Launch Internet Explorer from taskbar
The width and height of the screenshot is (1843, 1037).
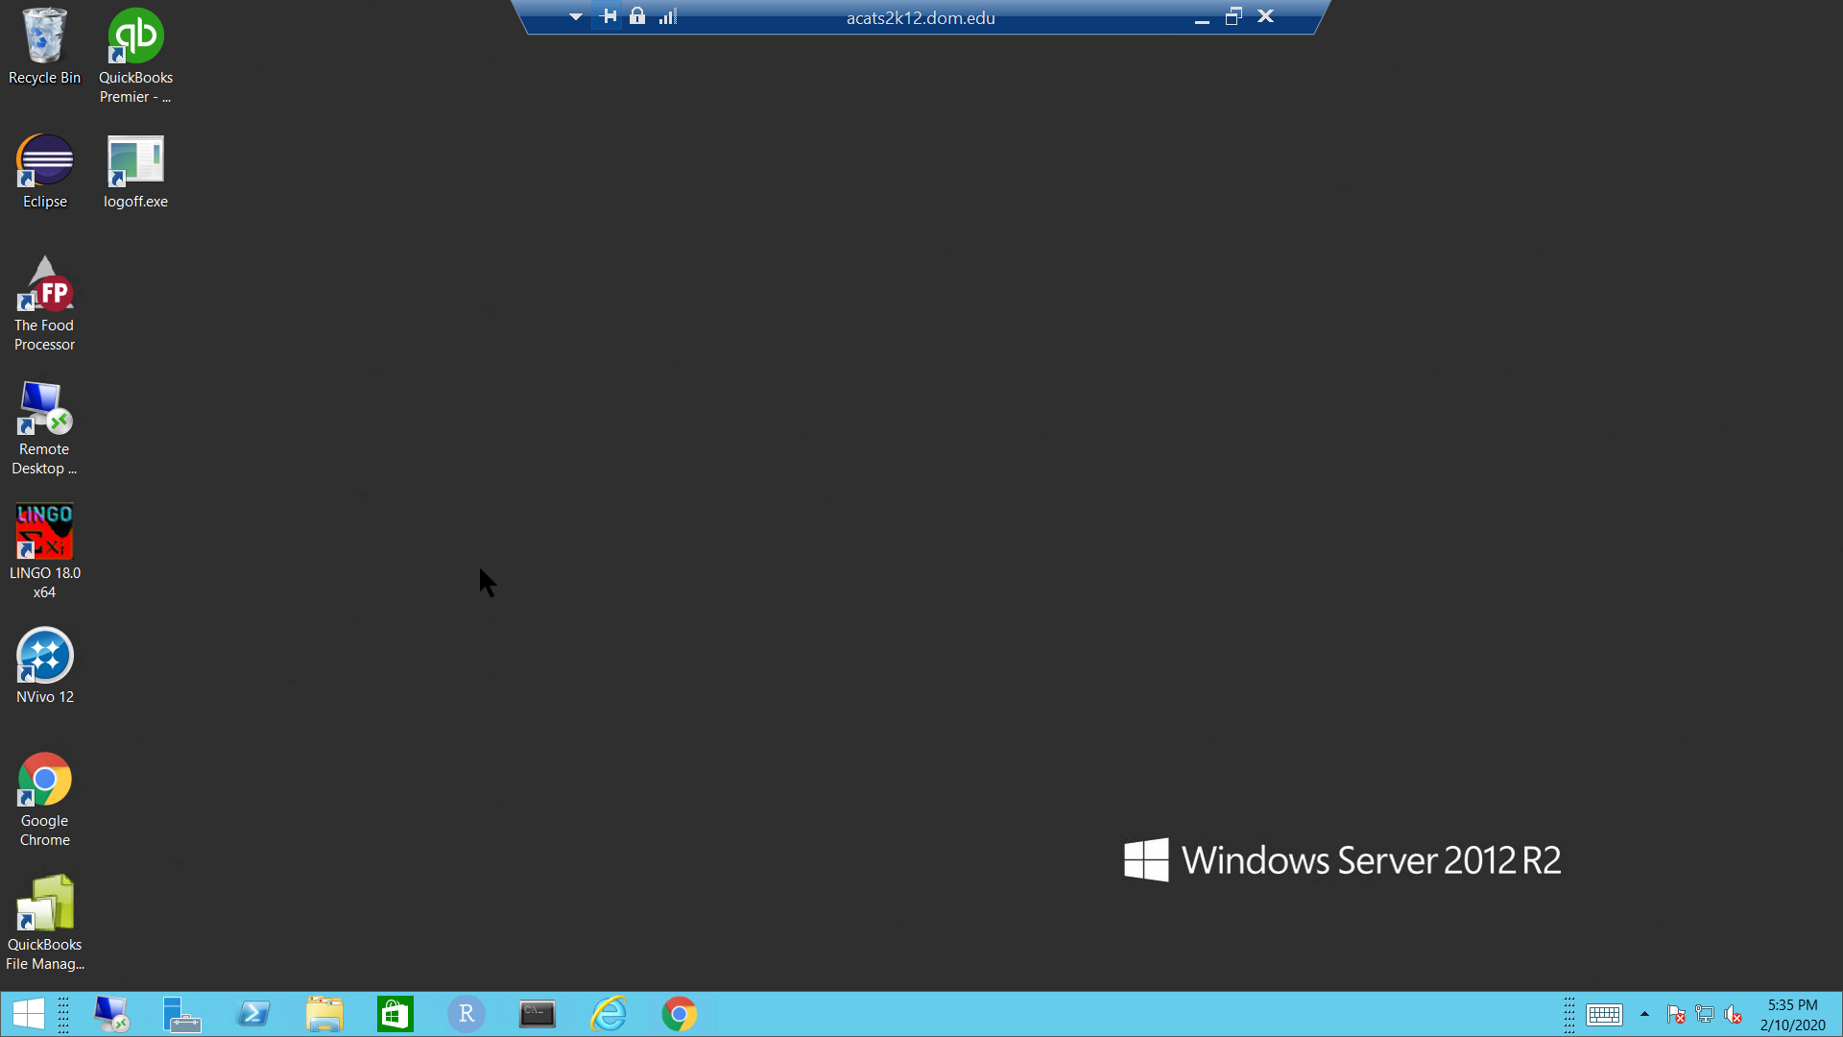coord(609,1014)
